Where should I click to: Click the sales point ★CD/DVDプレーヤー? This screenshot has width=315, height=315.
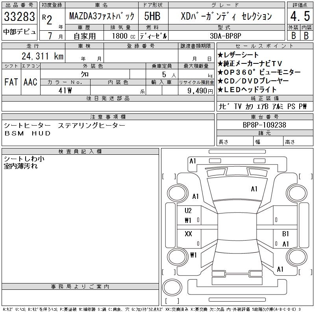pos(253,81)
